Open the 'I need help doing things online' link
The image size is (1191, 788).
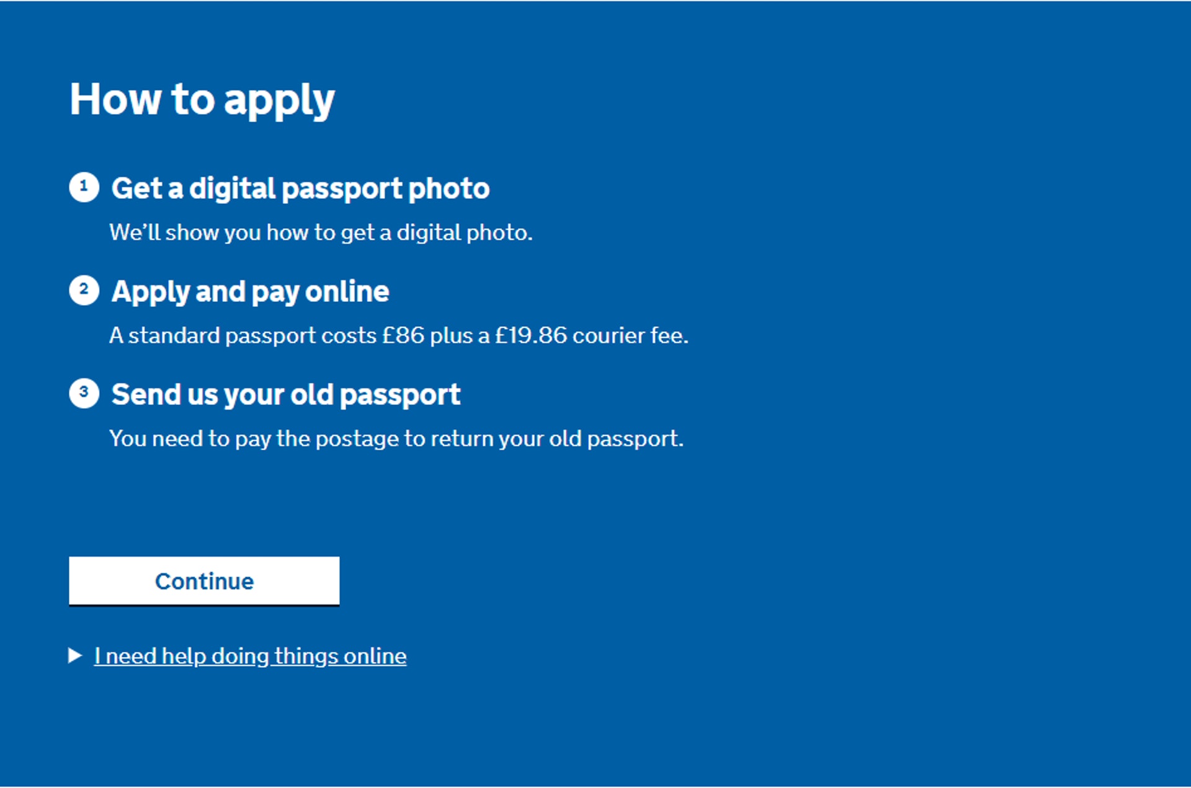[250, 656]
